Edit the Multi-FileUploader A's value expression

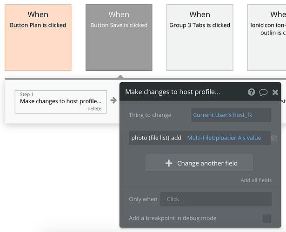[x=224, y=138]
